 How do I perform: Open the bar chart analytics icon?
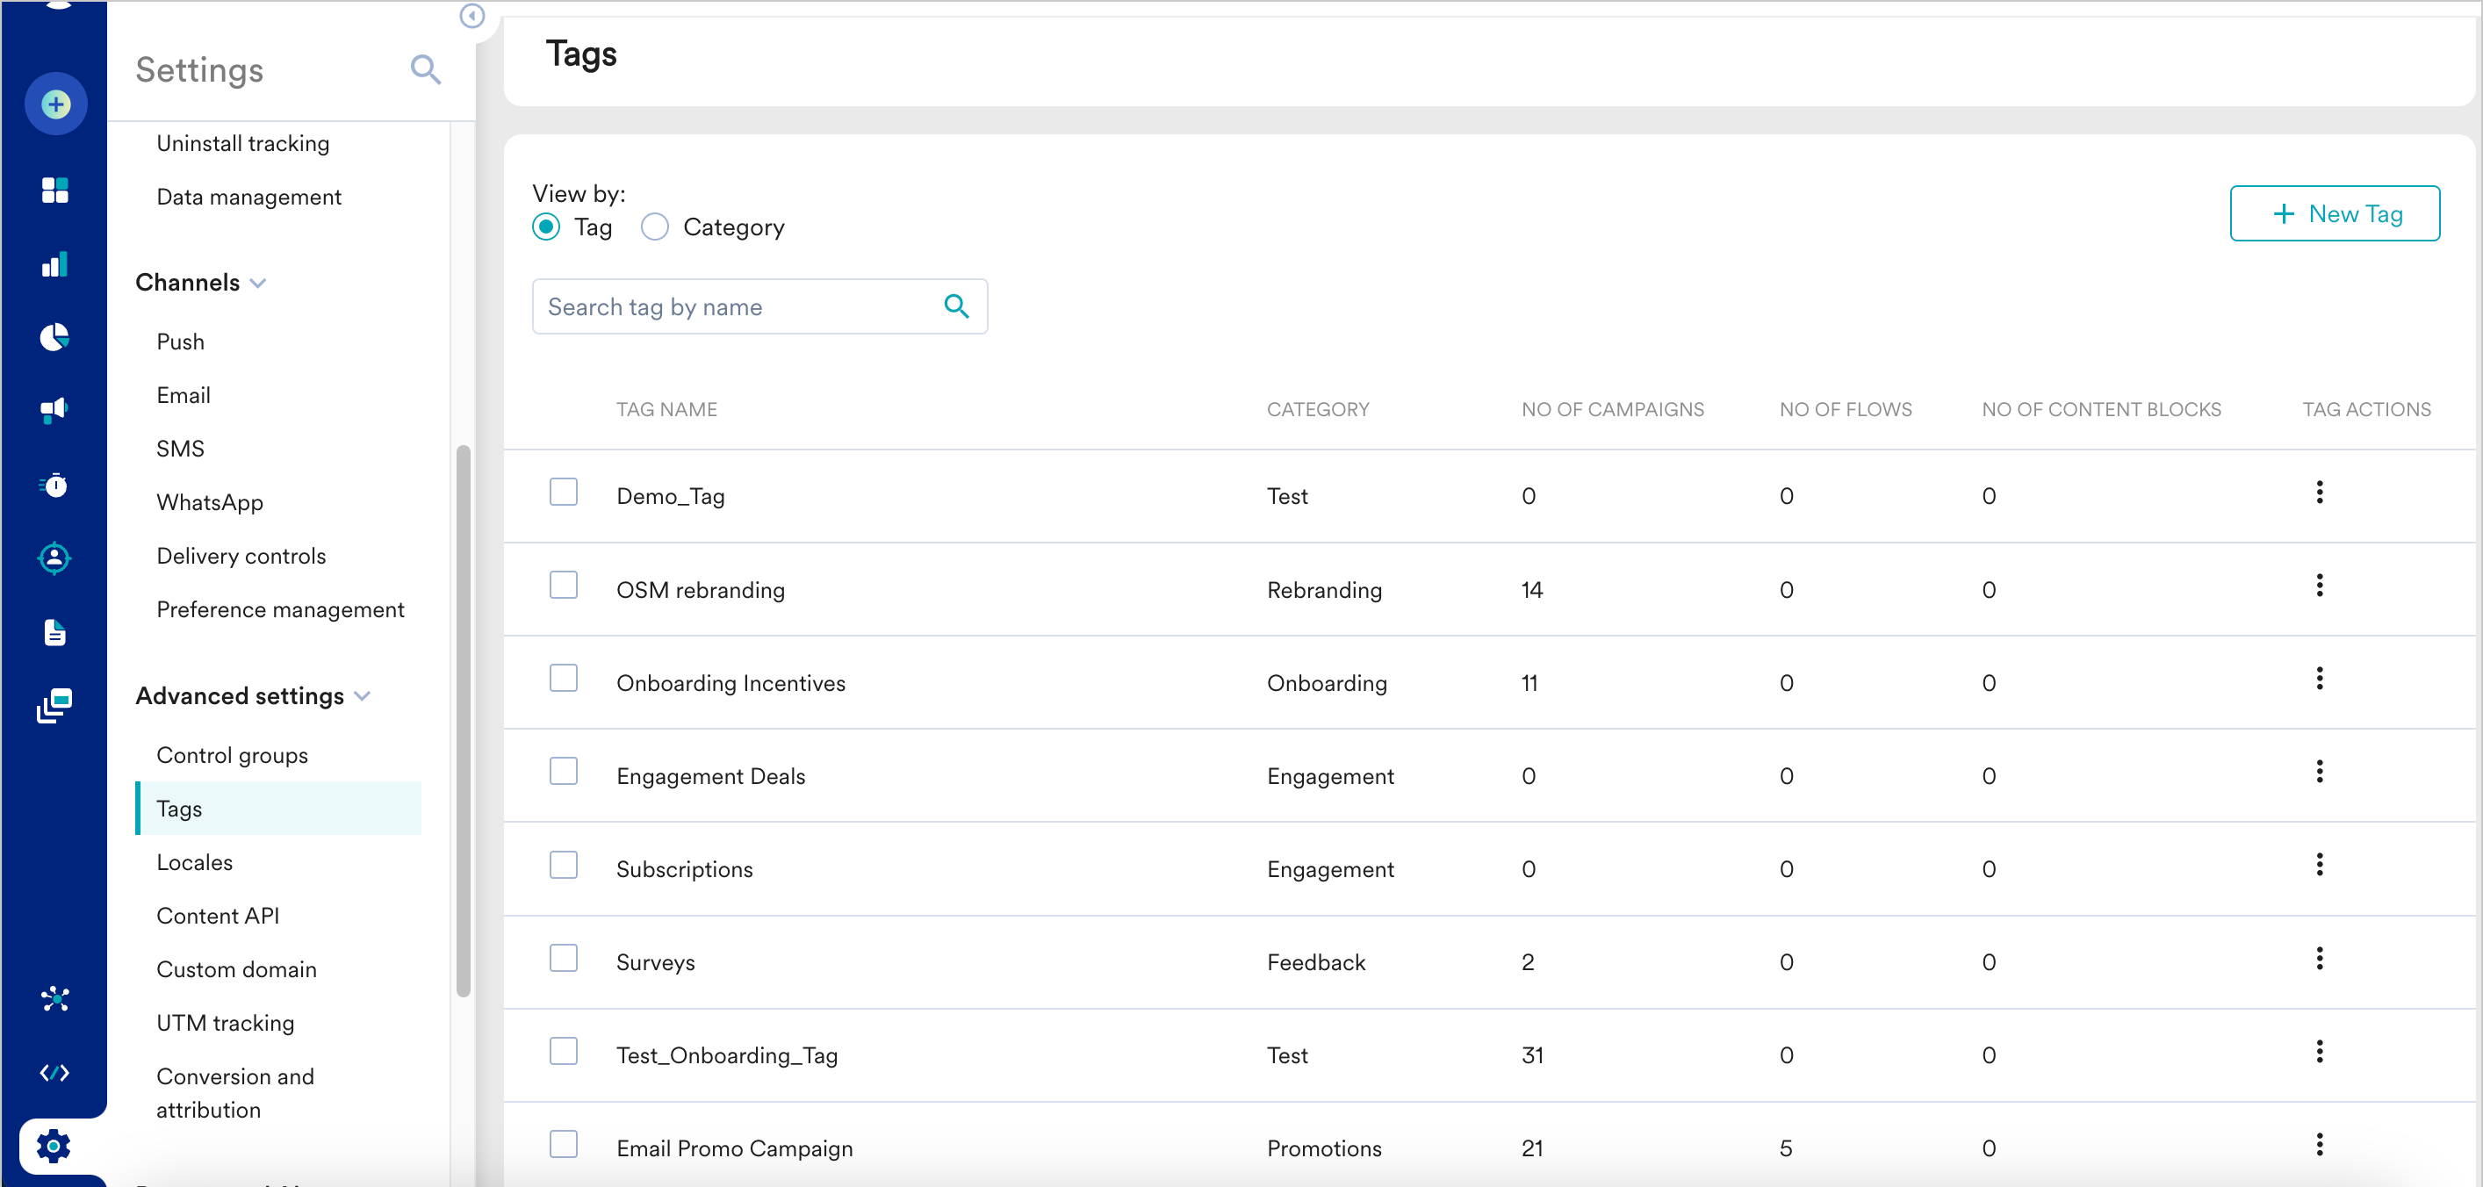(55, 264)
